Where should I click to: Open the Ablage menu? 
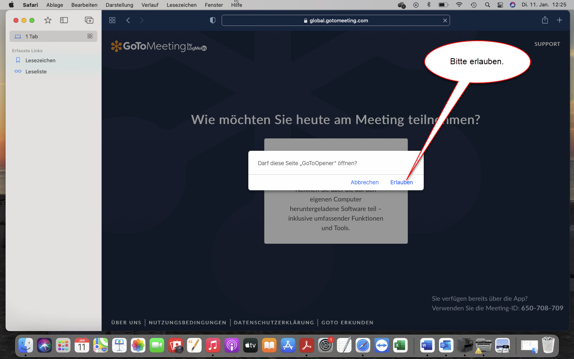(55, 5)
